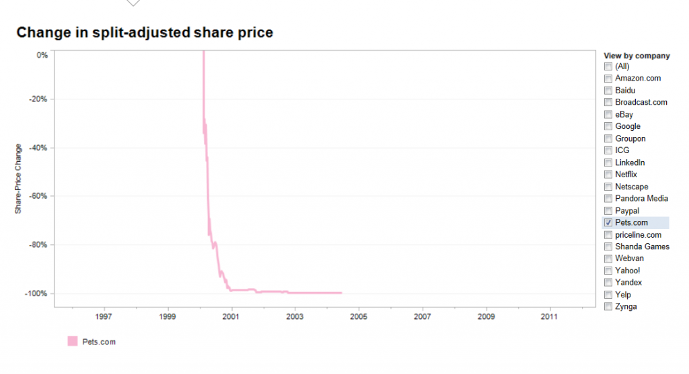Toggle the eBay checkbox
Image resolution: width=689 pixels, height=374 pixels.
608,114
